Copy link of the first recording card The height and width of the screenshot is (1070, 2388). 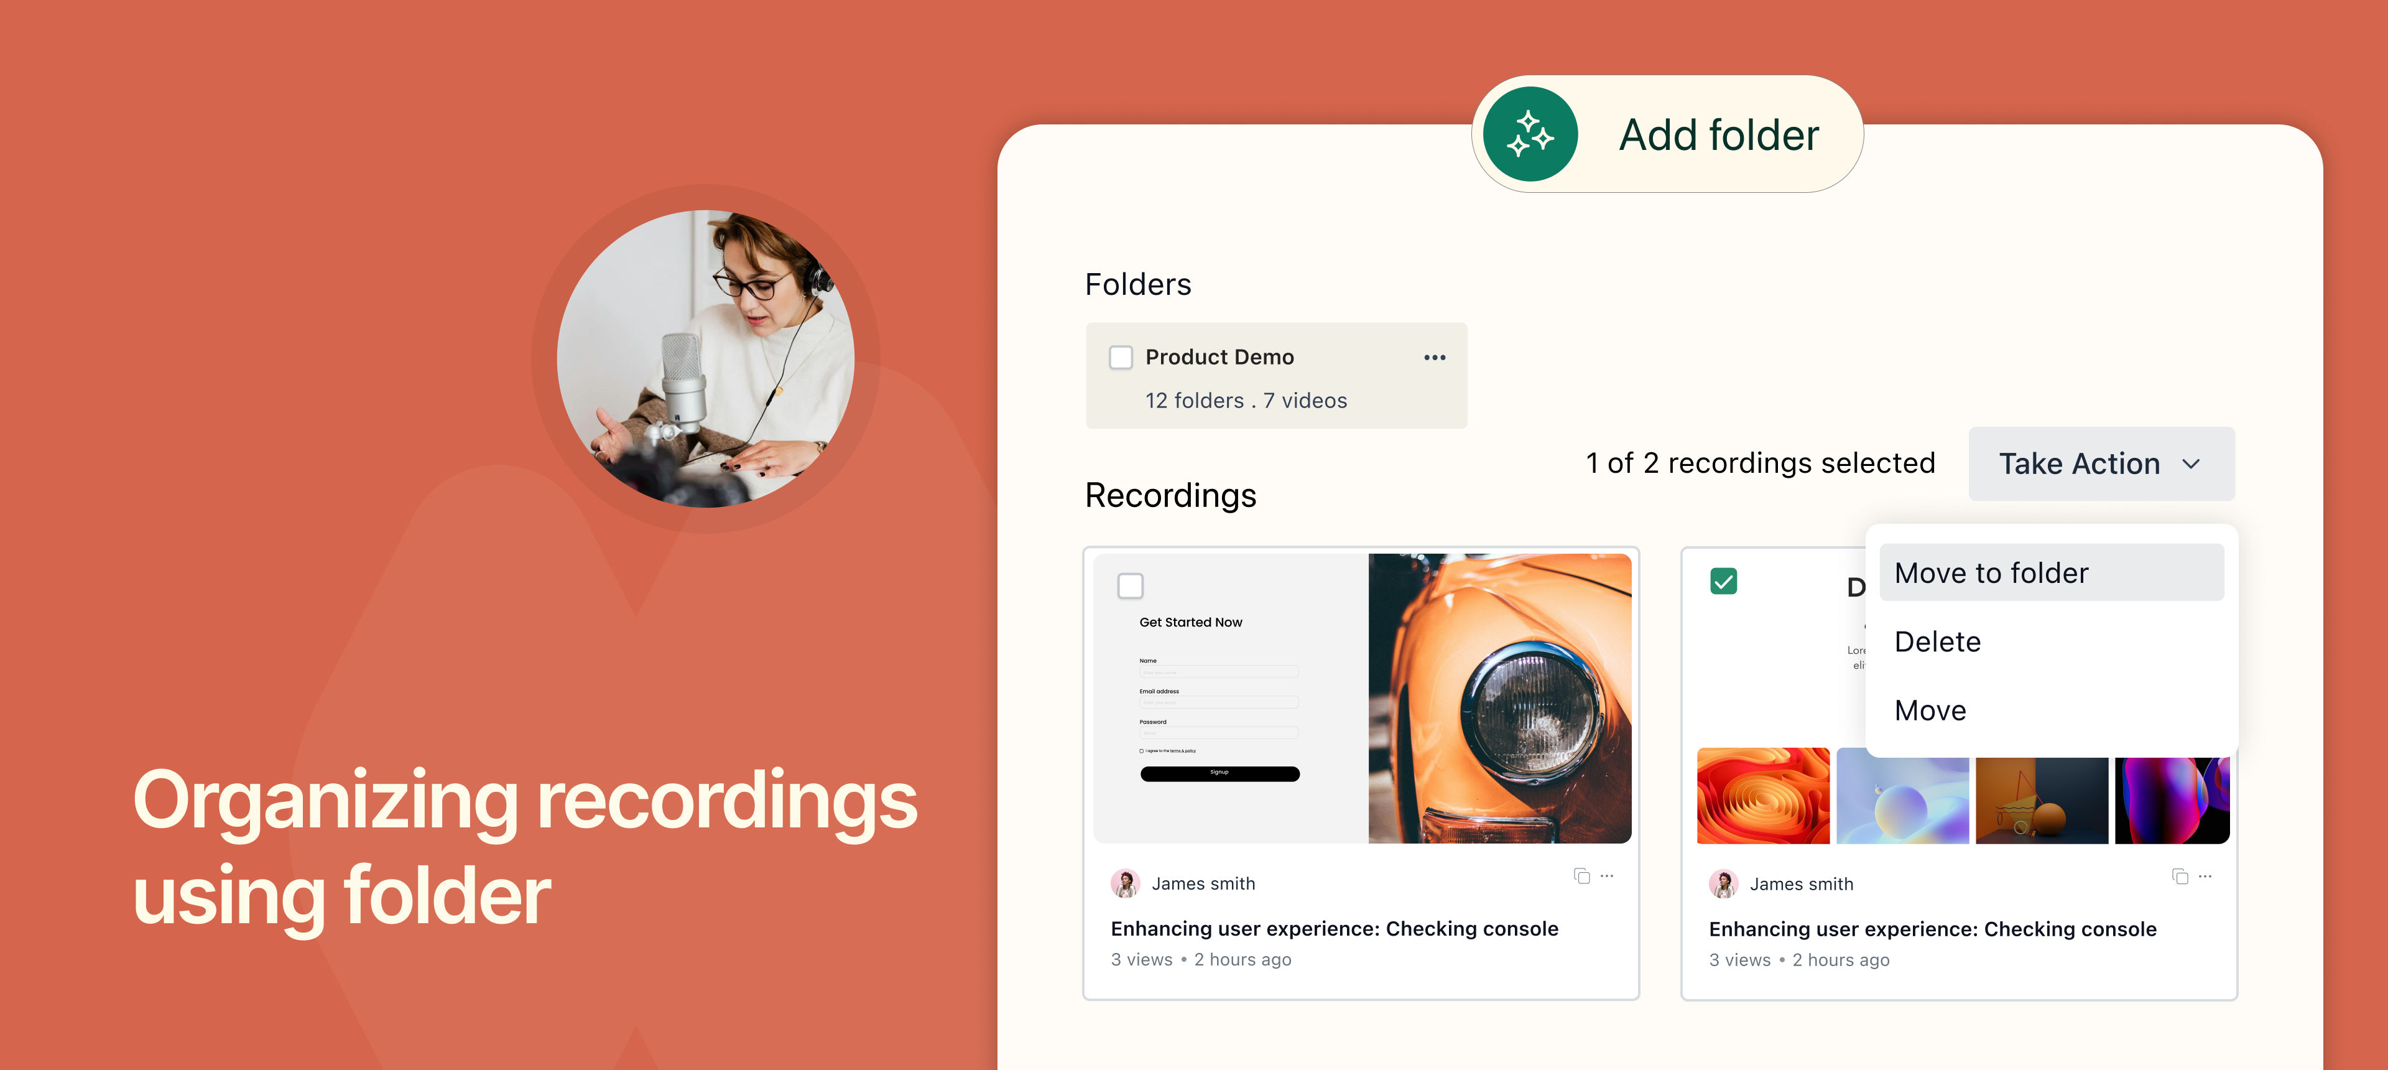click(x=1581, y=876)
